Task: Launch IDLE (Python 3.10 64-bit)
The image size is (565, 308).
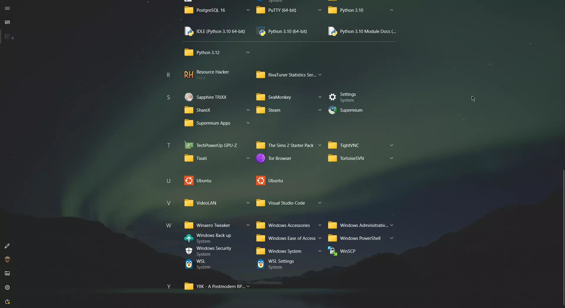Action: pos(217,31)
